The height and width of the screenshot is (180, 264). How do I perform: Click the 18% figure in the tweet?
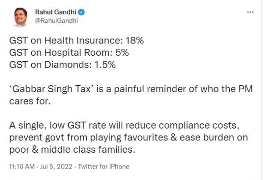135,40
